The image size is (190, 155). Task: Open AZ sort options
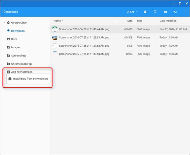coord(175,12)
